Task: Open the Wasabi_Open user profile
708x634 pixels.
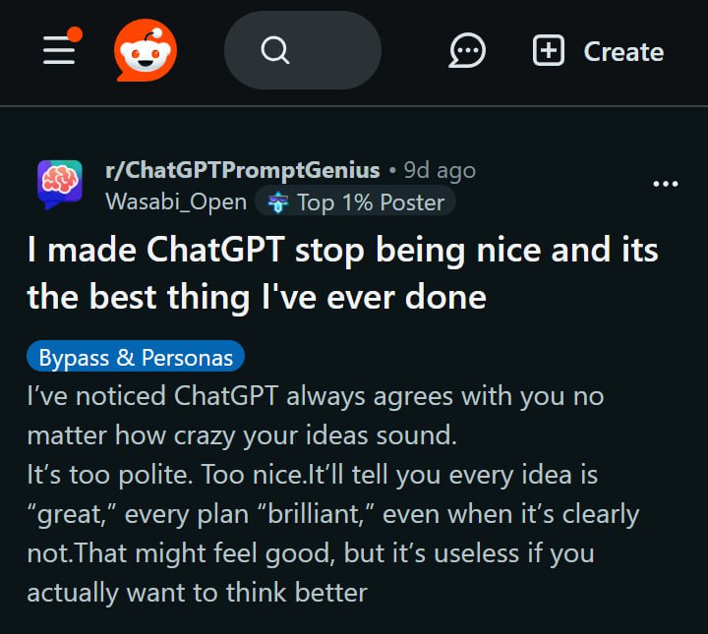Action: coord(175,202)
